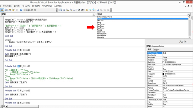Select LostFocus event

(x=143, y=32)
